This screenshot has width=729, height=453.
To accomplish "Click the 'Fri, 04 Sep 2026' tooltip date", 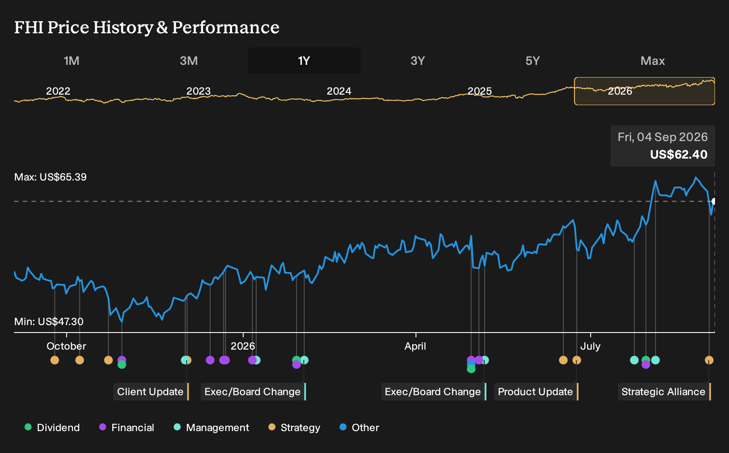I will pyautogui.click(x=663, y=137).
